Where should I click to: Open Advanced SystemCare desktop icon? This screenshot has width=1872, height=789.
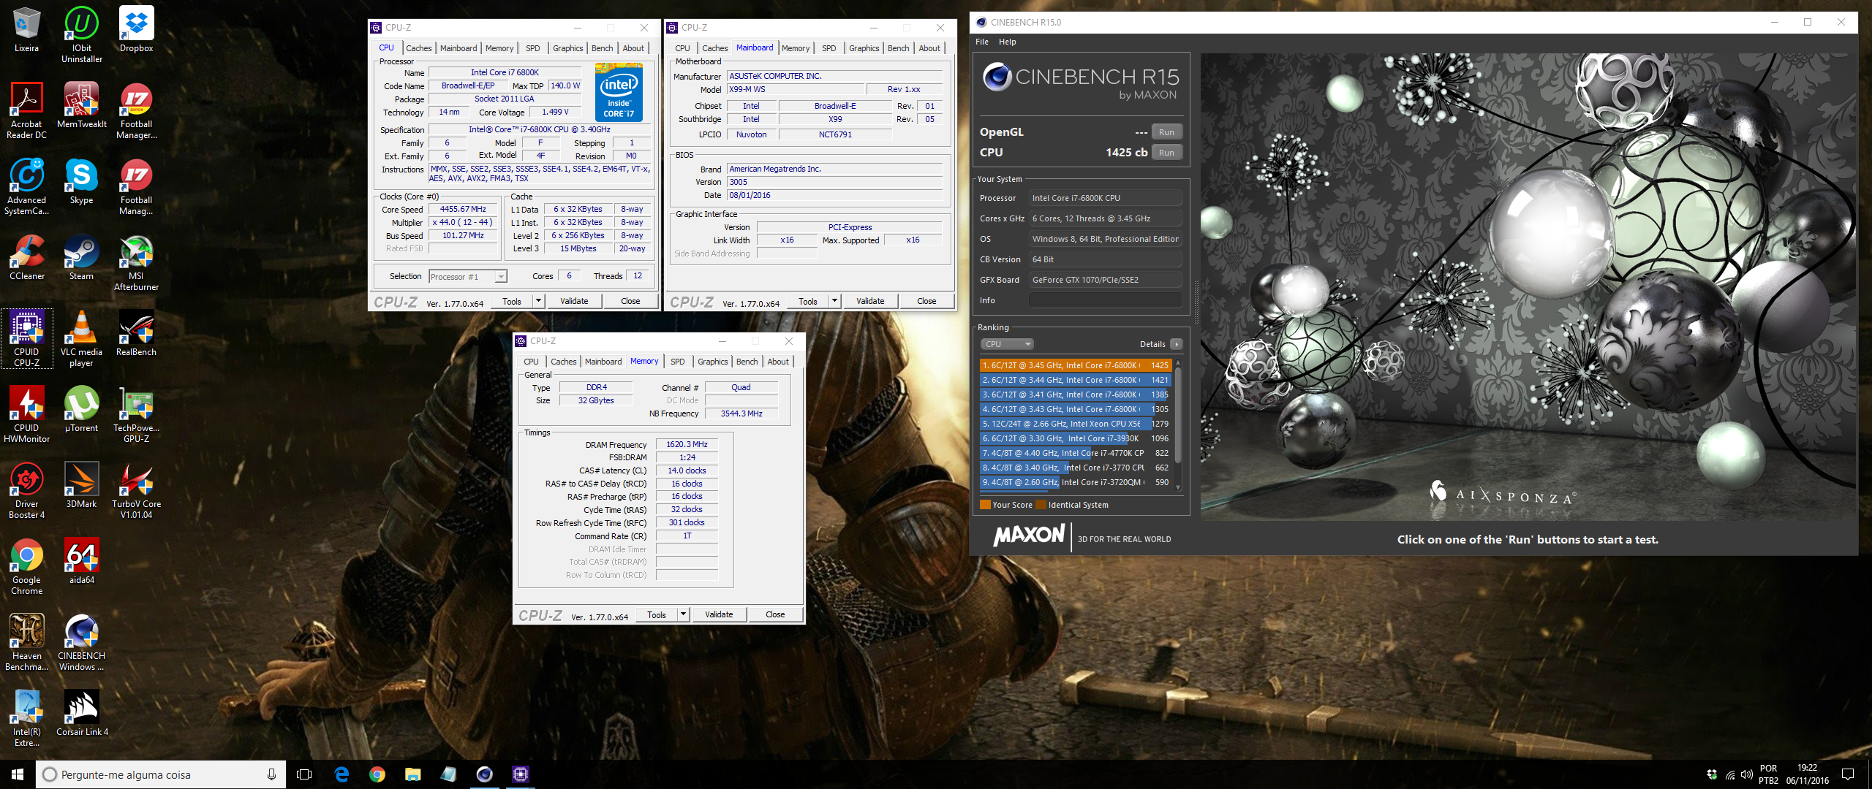(x=26, y=186)
